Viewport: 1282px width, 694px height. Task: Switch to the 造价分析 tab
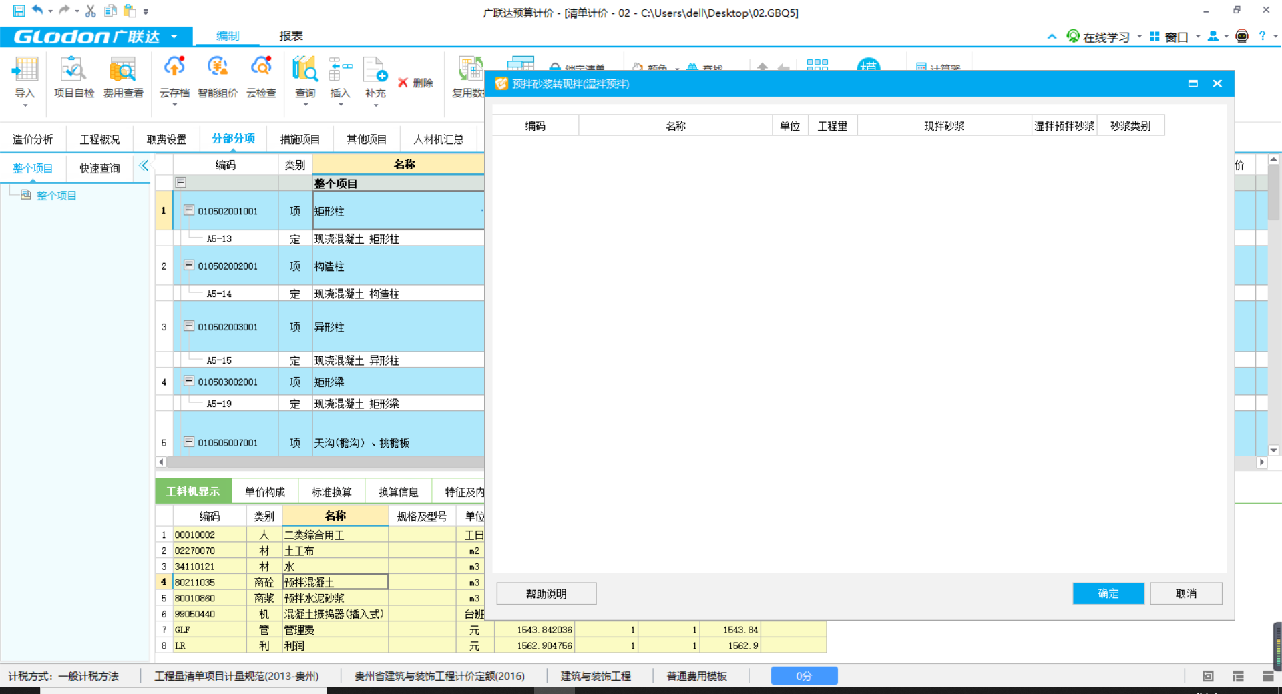point(33,139)
